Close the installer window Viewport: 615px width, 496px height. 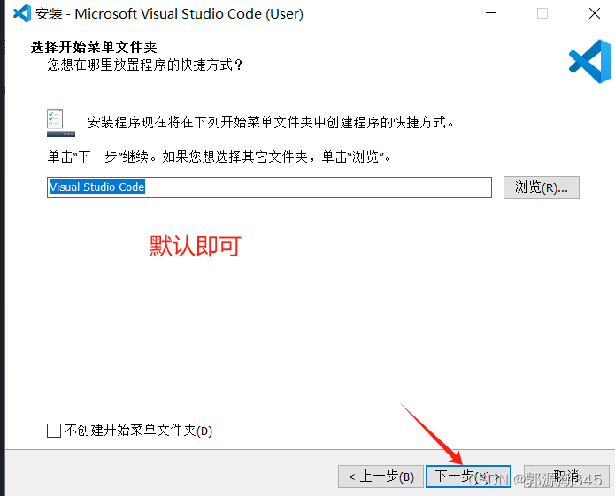[595, 13]
